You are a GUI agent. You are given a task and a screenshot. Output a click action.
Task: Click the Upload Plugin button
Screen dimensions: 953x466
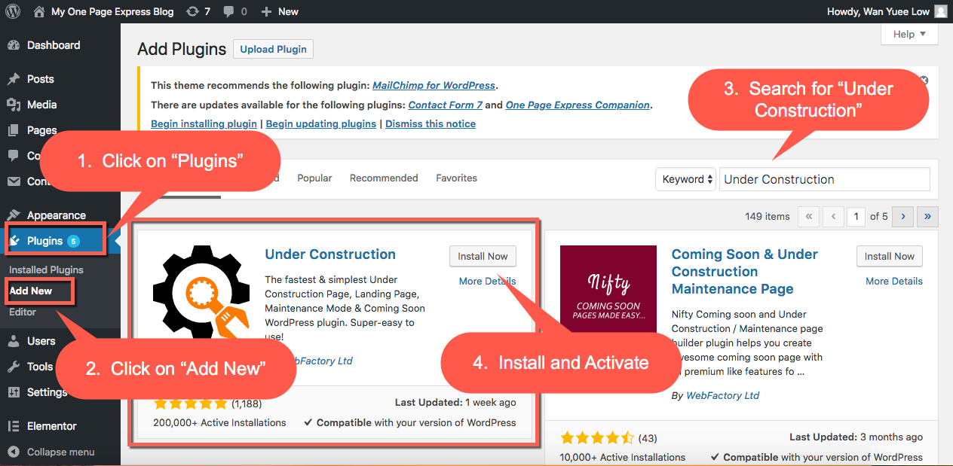tap(273, 49)
